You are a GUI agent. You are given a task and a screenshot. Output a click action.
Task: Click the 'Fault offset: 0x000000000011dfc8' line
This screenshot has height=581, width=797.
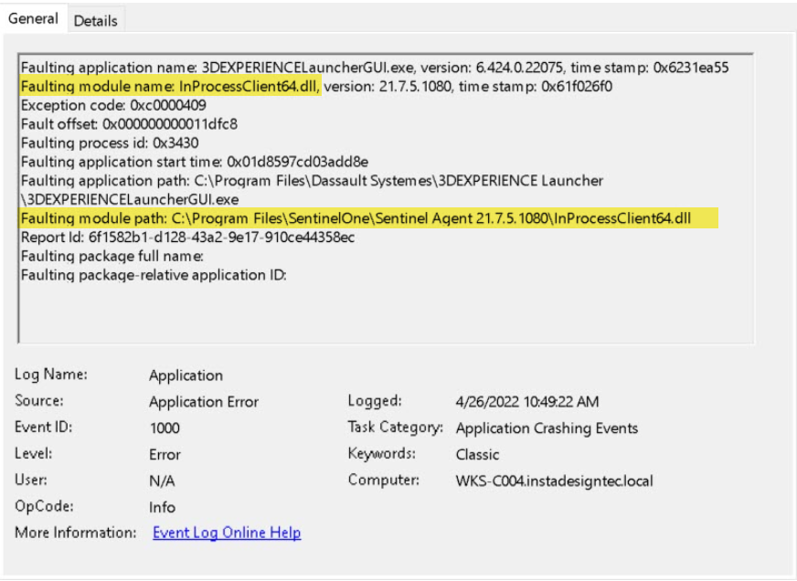point(129,124)
